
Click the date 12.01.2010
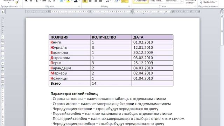click(x=143, y=48)
